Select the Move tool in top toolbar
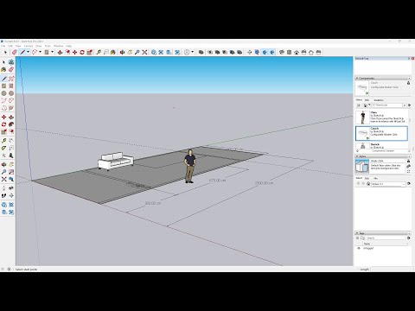 point(75,52)
